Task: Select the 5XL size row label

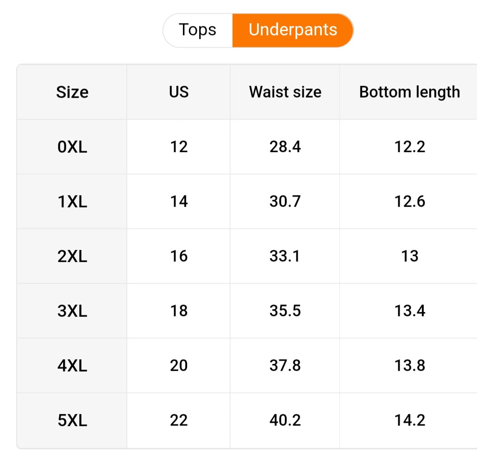Action: [72, 420]
